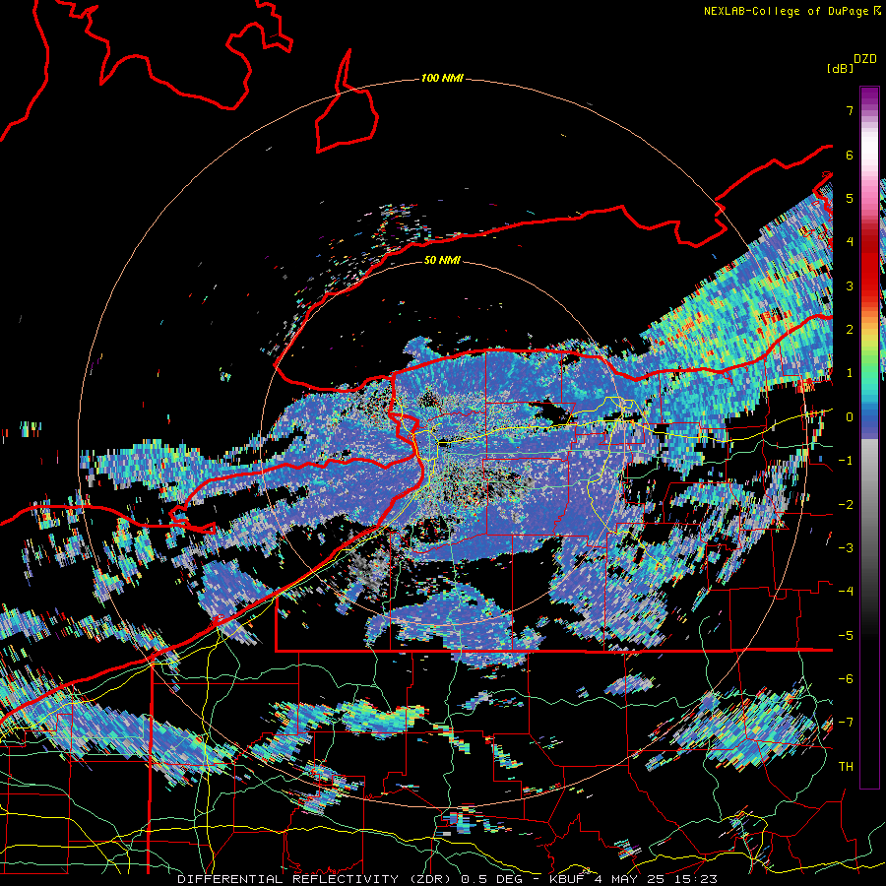Click the -3 value on the color scale

coord(846,548)
